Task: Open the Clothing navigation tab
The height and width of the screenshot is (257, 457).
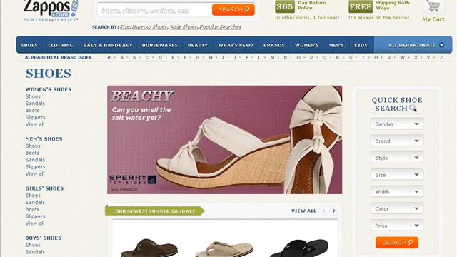Action: tap(61, 45)
